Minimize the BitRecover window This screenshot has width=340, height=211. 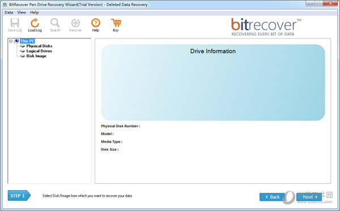pos(311,3)
